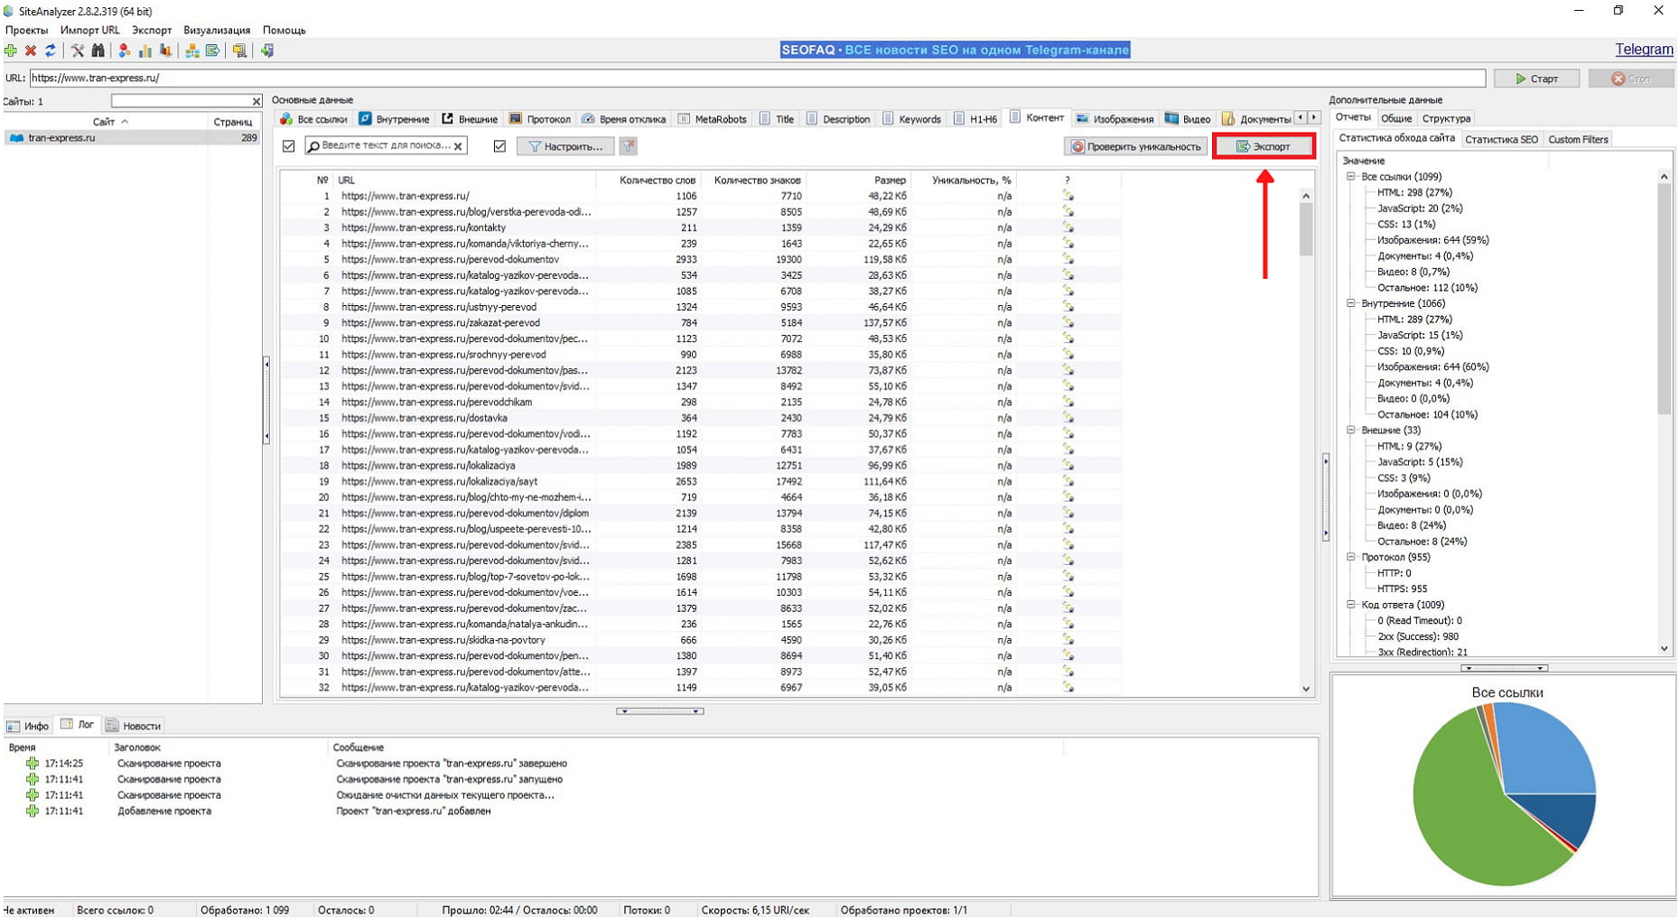Click the Экспорт button
The height and width of the screenshot is (918, 1679).
1264,146
